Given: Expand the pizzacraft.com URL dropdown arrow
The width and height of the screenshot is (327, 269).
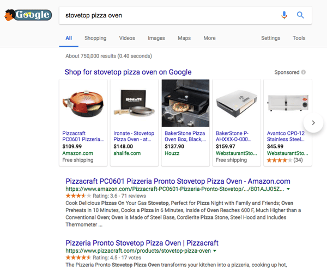Looking at the screenshot, I should (215, 251).
